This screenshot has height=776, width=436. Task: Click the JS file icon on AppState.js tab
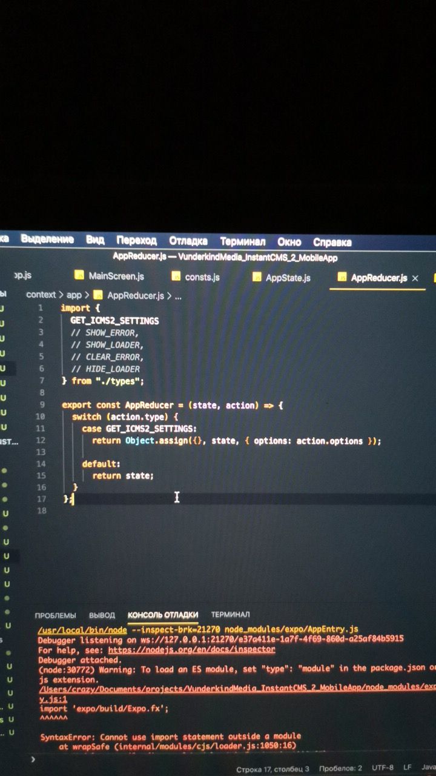pyautogui.click(x=257, y=277)
